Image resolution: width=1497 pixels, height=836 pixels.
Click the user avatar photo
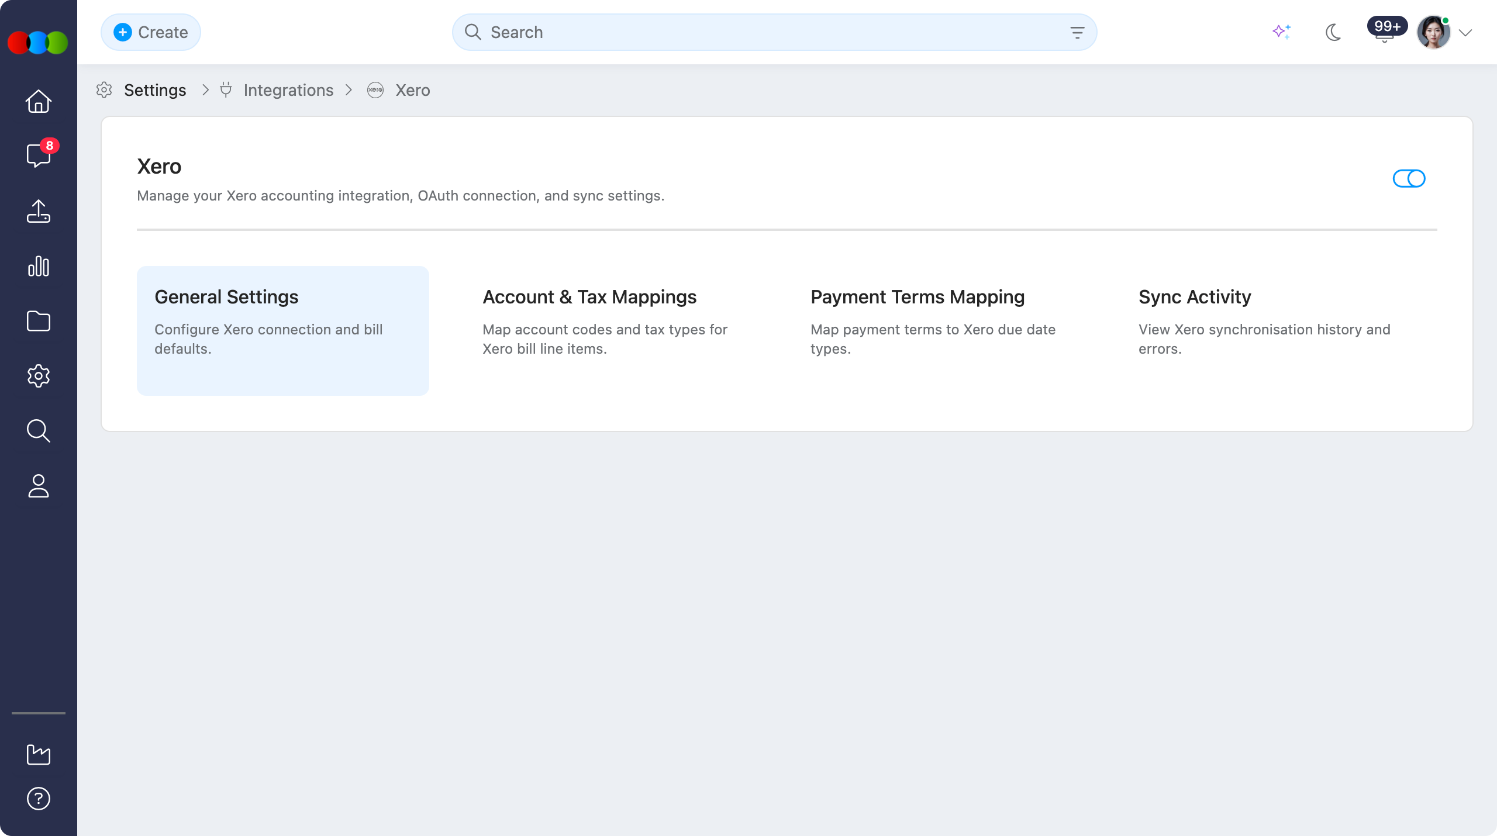coord(1433,32)
